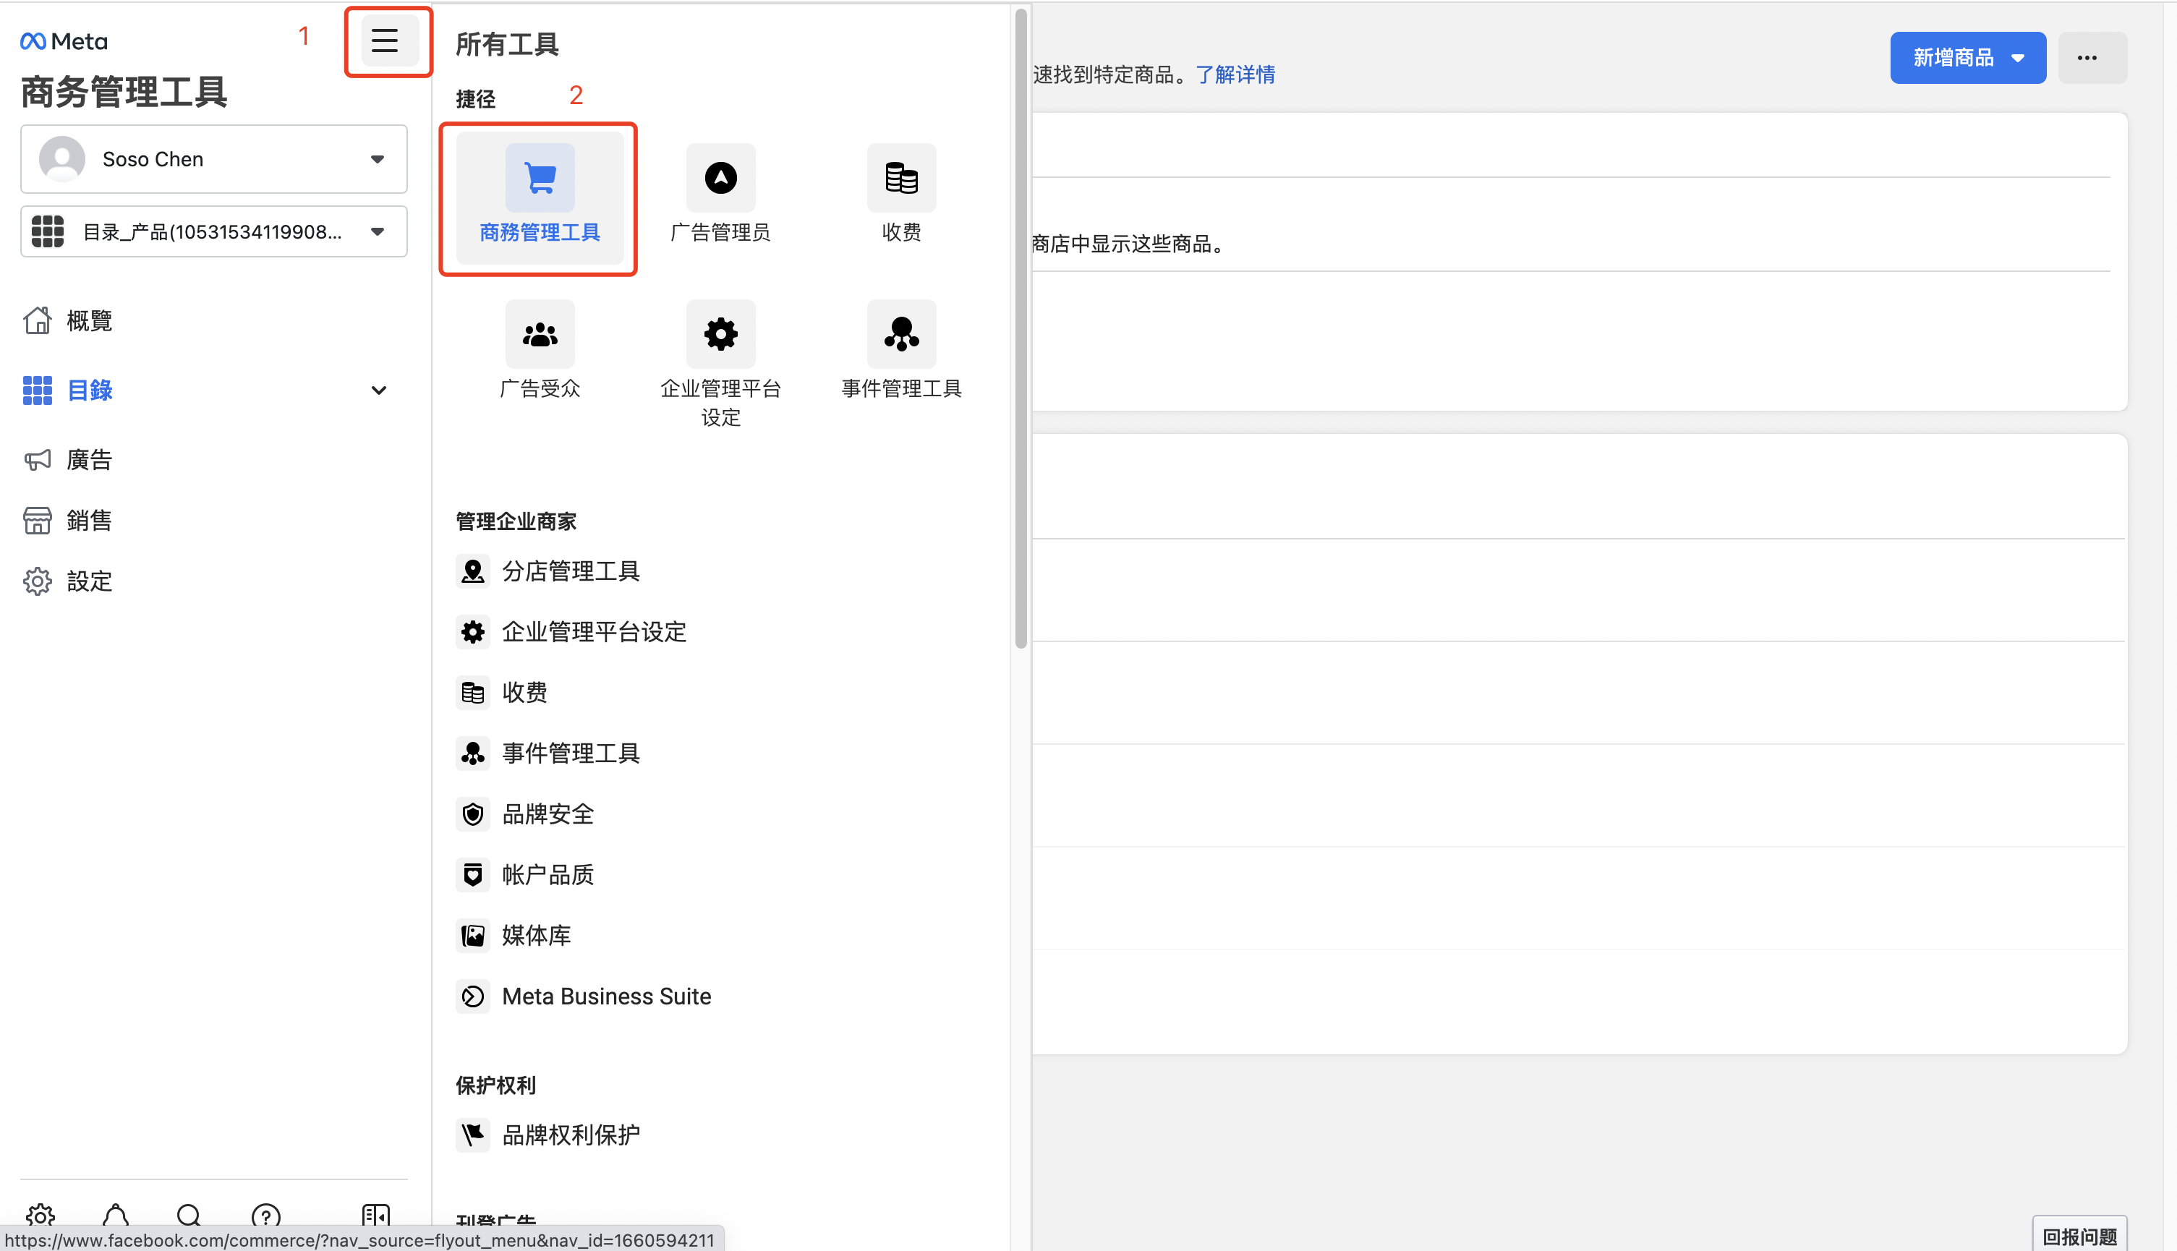
Task: Click the Meta Business Suite circle icon
Action: [472, 996]
